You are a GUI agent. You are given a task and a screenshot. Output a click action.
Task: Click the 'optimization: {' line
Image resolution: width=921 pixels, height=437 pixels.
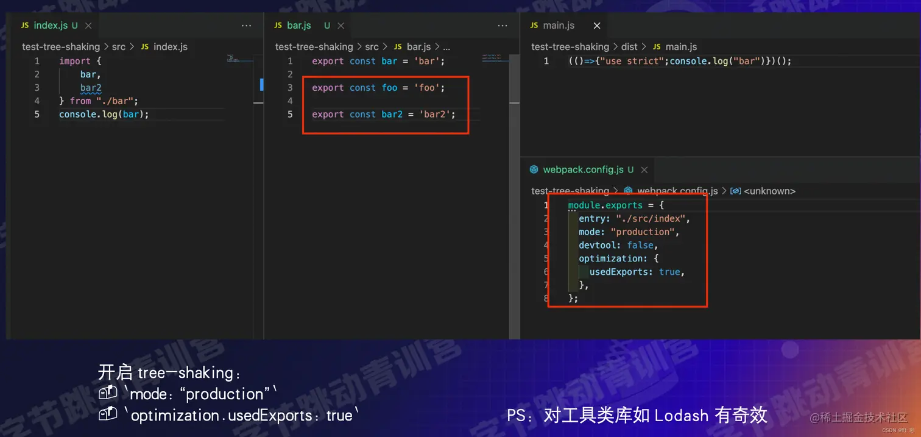point(619,259)
